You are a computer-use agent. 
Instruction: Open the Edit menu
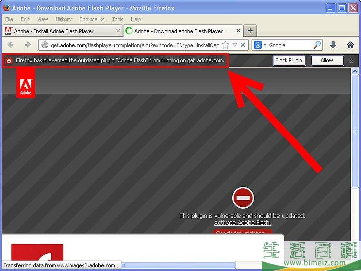tap(25, 19)
